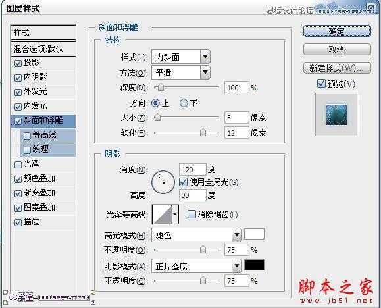Select the 上 (Up) direction radio button
Image resolution: width=381 pixels, height=308 pixels.
[x=155, y=103]
